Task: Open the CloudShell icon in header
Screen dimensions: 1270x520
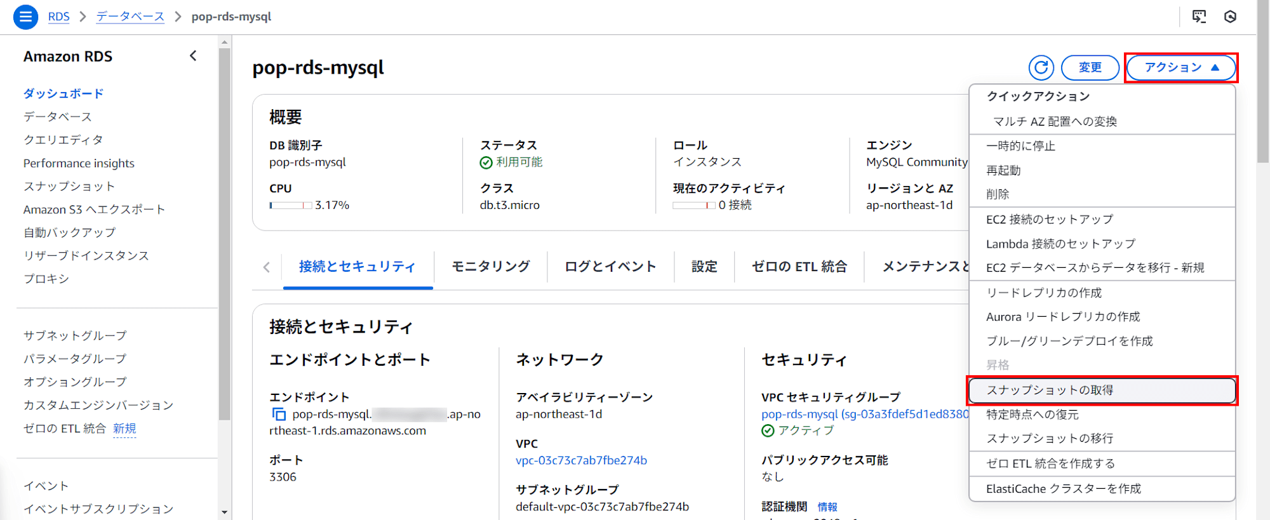Action: (1199, 17)
